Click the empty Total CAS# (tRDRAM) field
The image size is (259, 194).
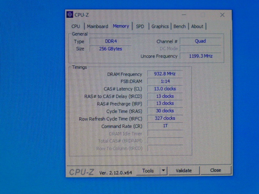pyautogui.click(x=165, y=141)
